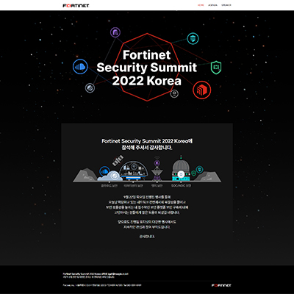Open the SPEAKER menu item
Screen dimensions: 294x294
point(226,5)
